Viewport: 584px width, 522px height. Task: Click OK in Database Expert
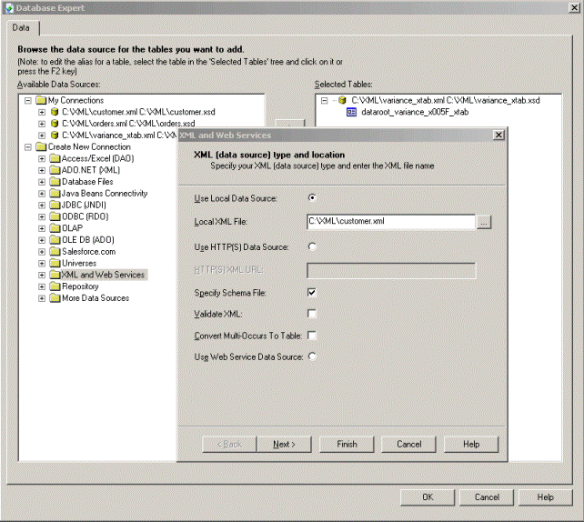click(428, 497)
